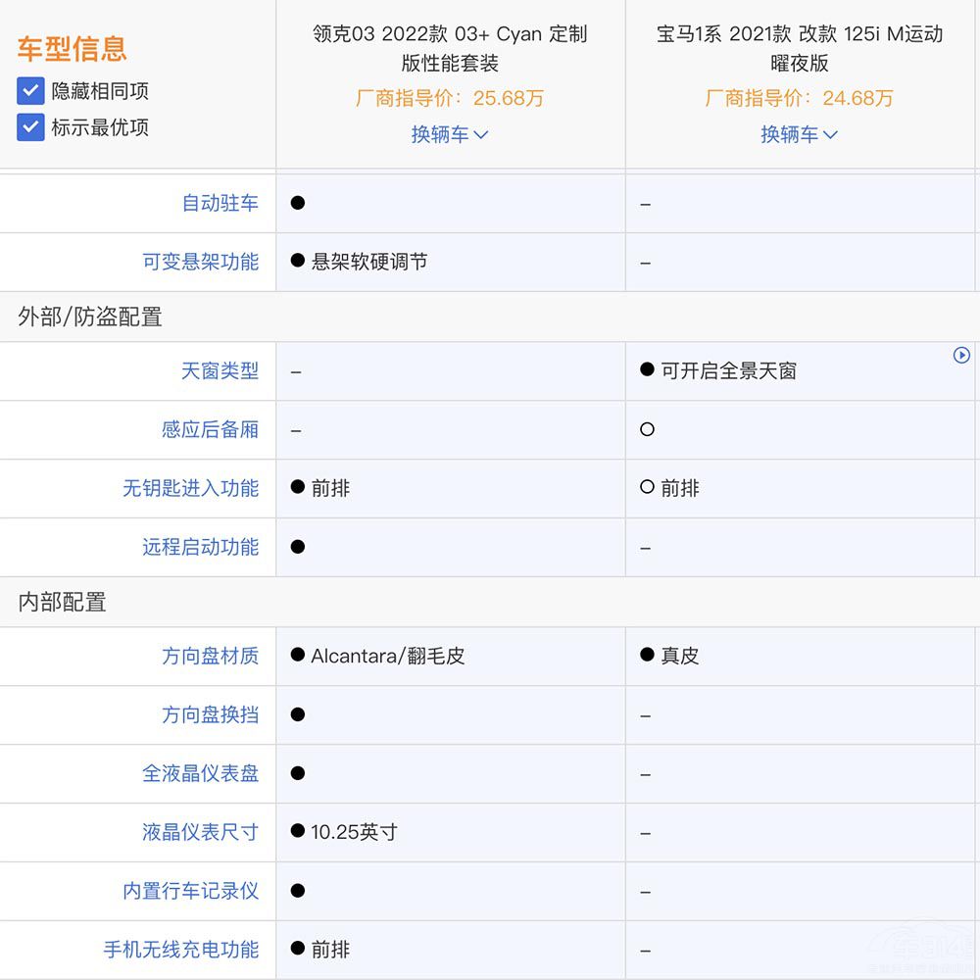Click the 液晶仪表尺寸 row label

201,832
